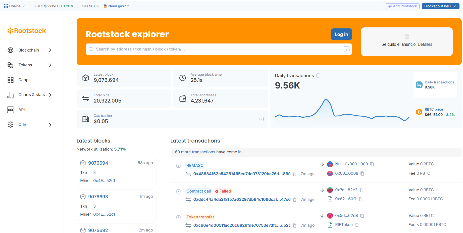Open transaction 0xddc44a4da...47c6

[242, 200]
